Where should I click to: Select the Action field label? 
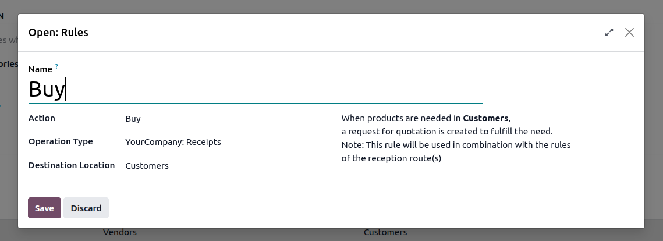(x=41, y=118)
